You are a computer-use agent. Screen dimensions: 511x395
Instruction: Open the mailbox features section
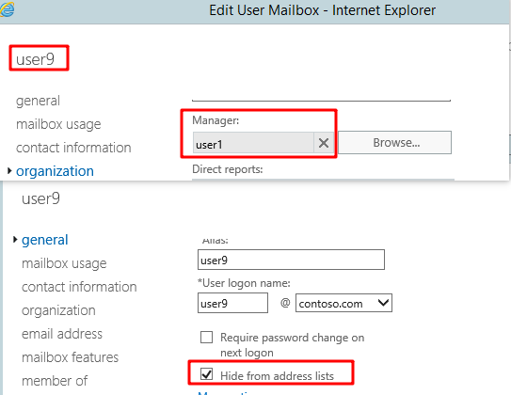click(70, 357)
